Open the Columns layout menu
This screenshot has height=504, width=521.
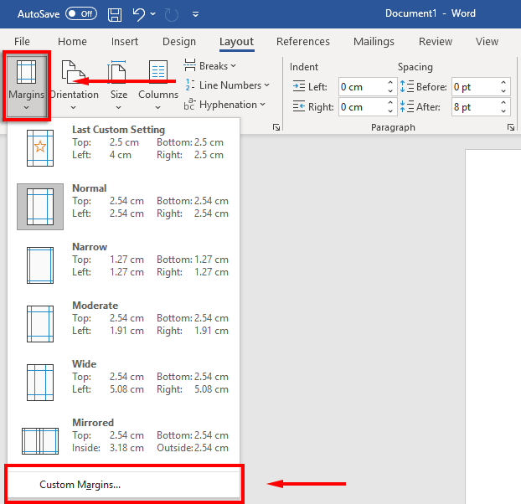tap(157, 84)
